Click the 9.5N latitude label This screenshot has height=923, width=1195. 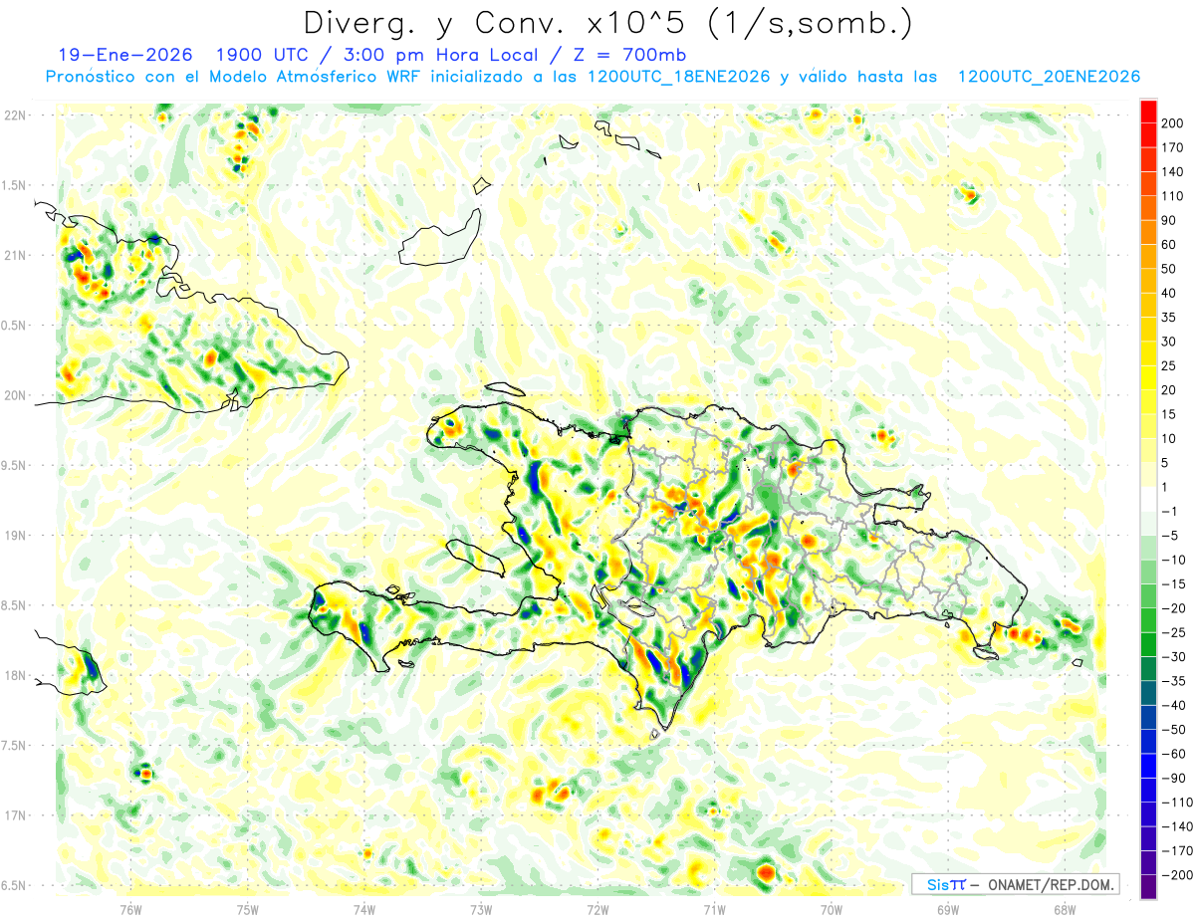[x=15, y=465]
